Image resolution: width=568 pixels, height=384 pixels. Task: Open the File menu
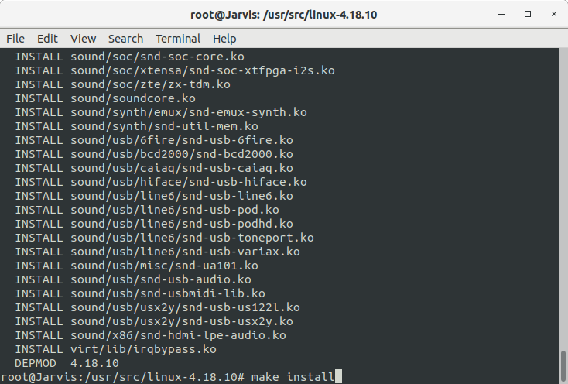click(15, 39)
